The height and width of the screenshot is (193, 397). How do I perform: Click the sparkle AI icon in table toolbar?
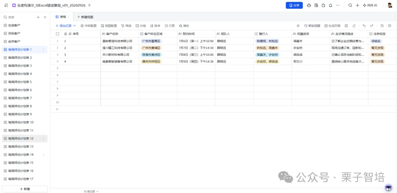tap(298, 26)
